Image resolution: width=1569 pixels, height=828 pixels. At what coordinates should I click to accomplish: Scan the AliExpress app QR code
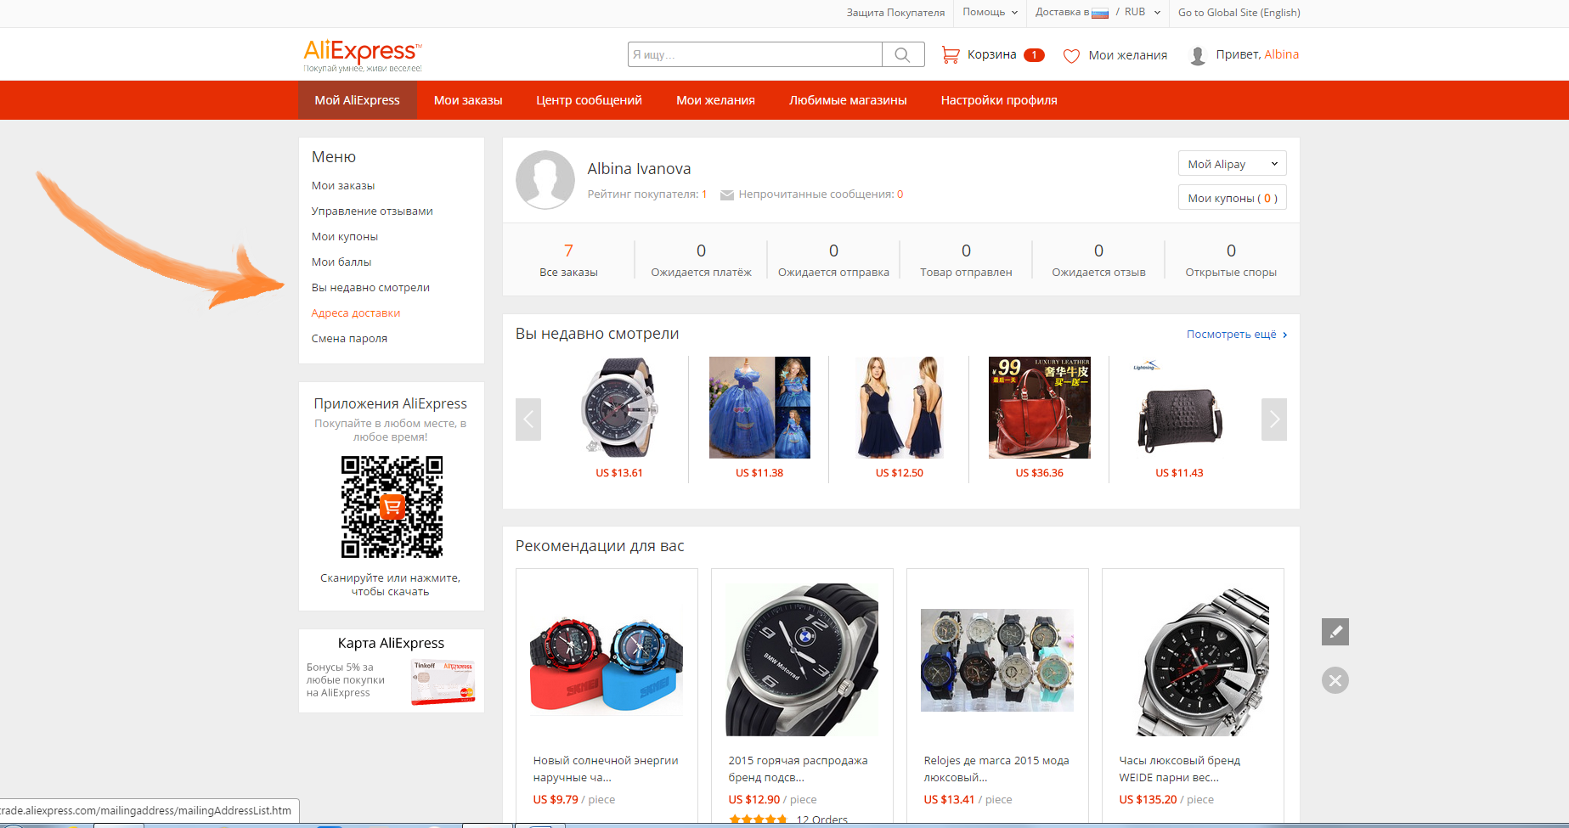coord(392,507)
